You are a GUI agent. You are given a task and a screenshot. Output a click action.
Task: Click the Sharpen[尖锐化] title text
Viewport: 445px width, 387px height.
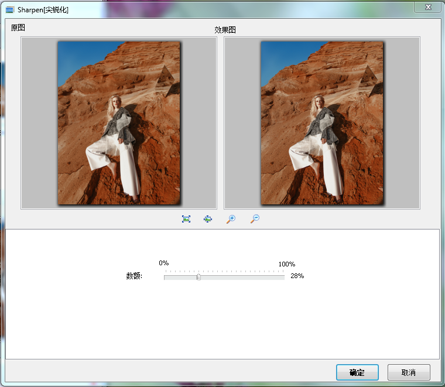[43, 10]
